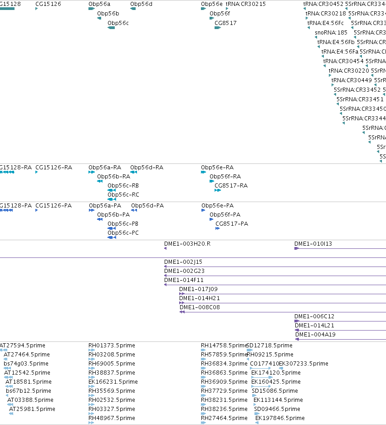Click DME1-017J09 clone label

[x=198, y=289]
